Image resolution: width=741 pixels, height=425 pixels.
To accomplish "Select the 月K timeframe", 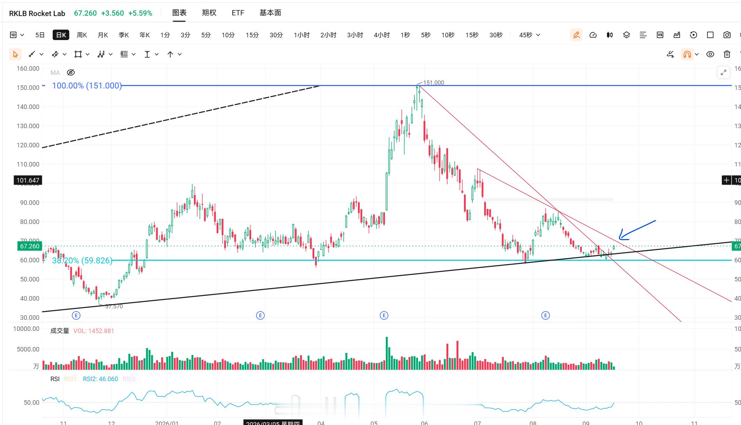I will click(103, 35).
